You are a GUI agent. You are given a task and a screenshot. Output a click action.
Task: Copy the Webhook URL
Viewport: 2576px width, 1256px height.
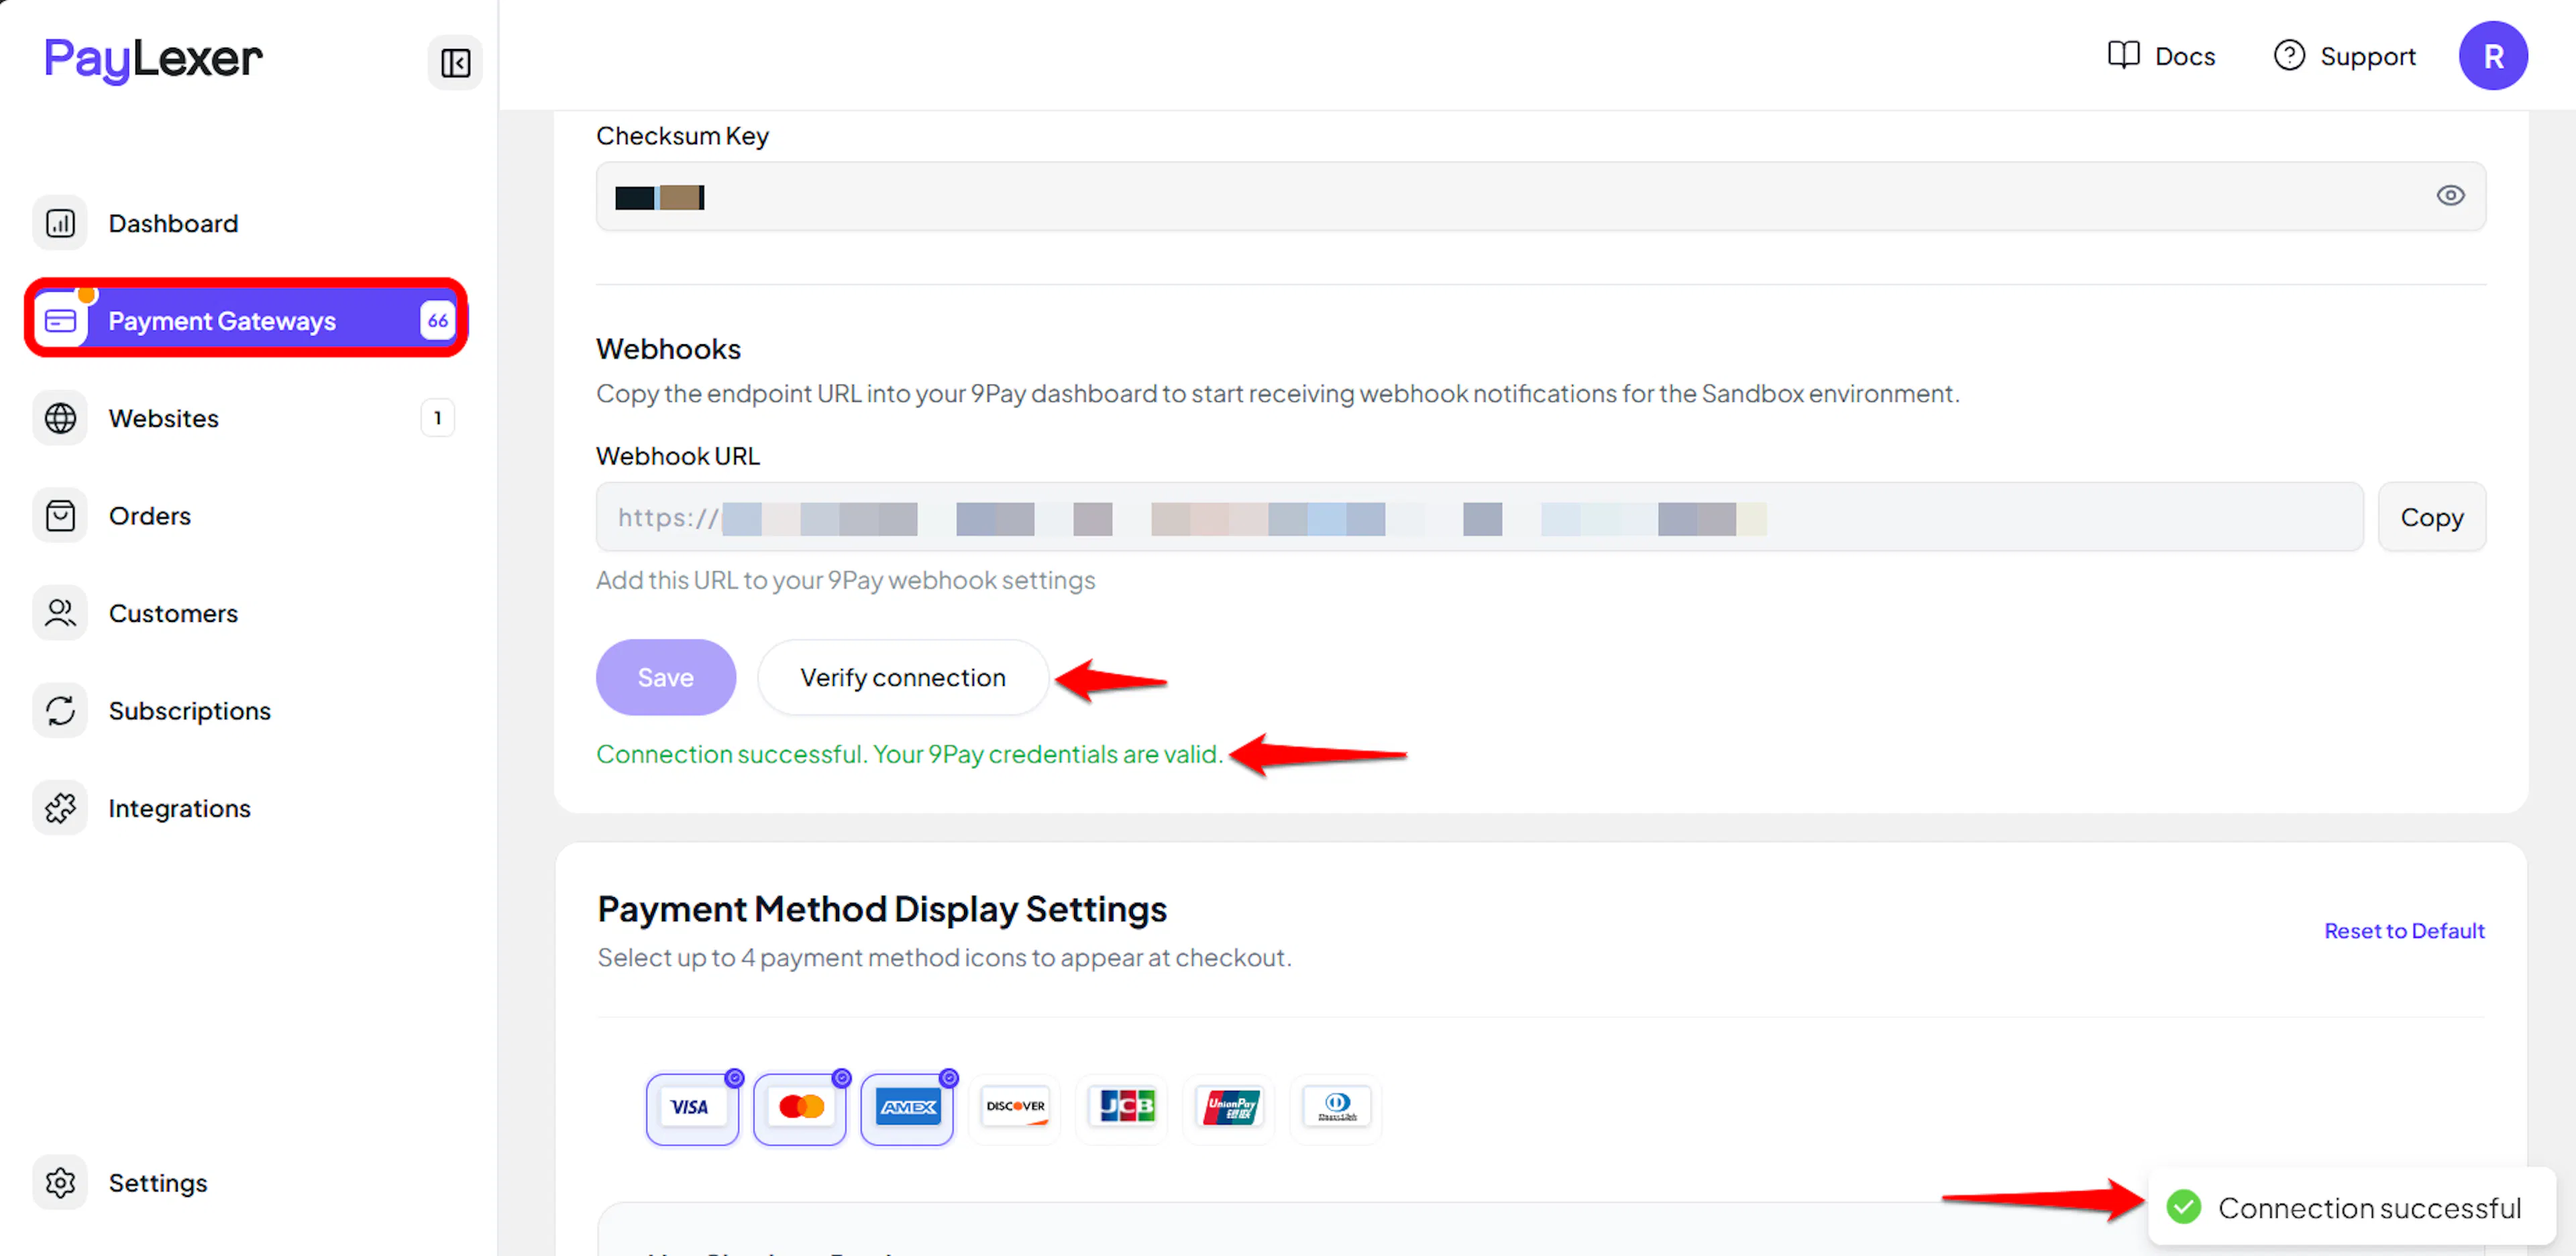tap(2432, 517)
